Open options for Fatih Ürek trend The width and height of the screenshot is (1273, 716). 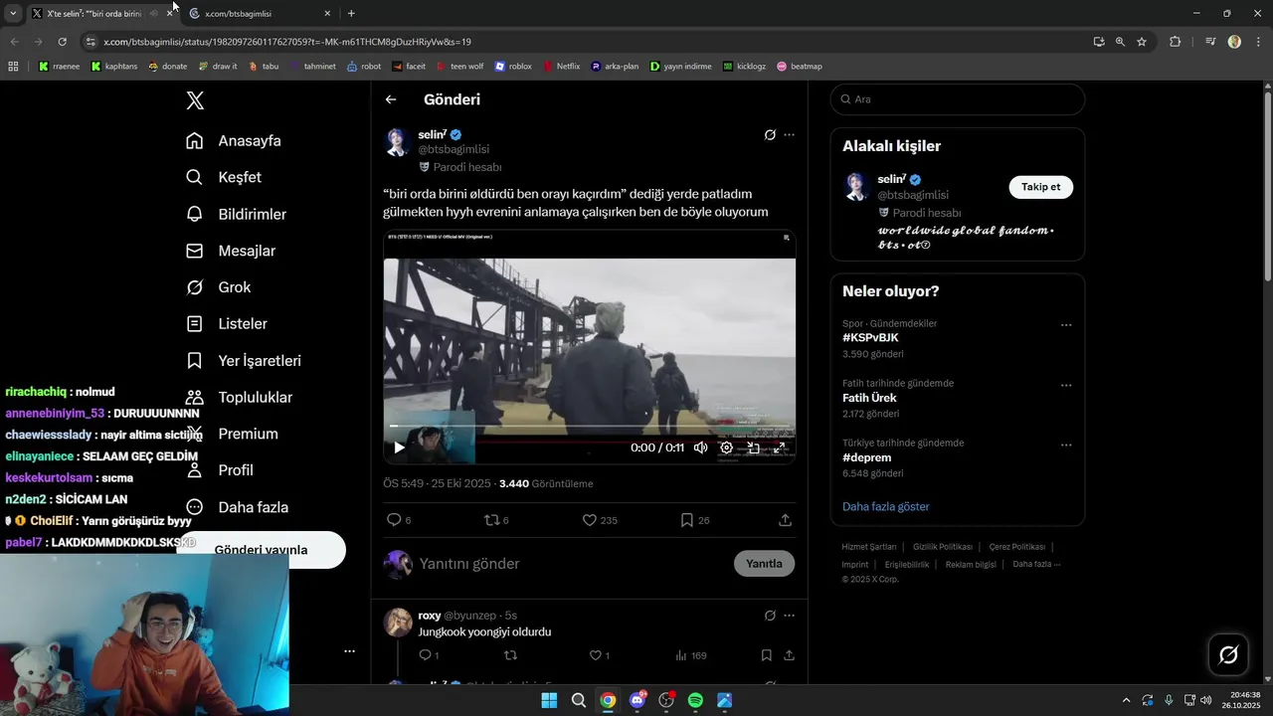coord(1066,385)
